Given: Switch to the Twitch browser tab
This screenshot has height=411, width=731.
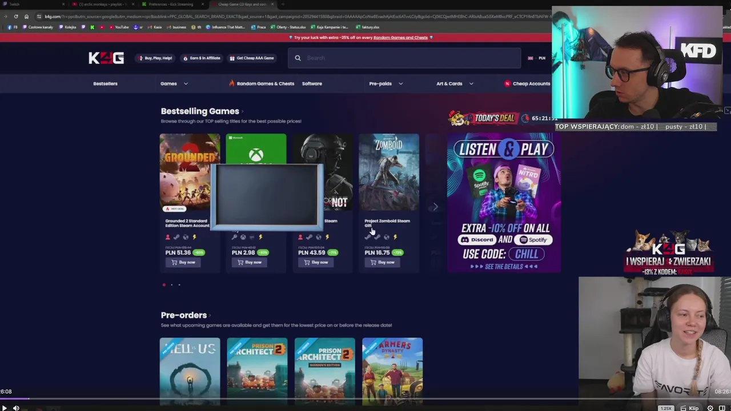Looking at the screenshot, I should [x=34, y=4].
